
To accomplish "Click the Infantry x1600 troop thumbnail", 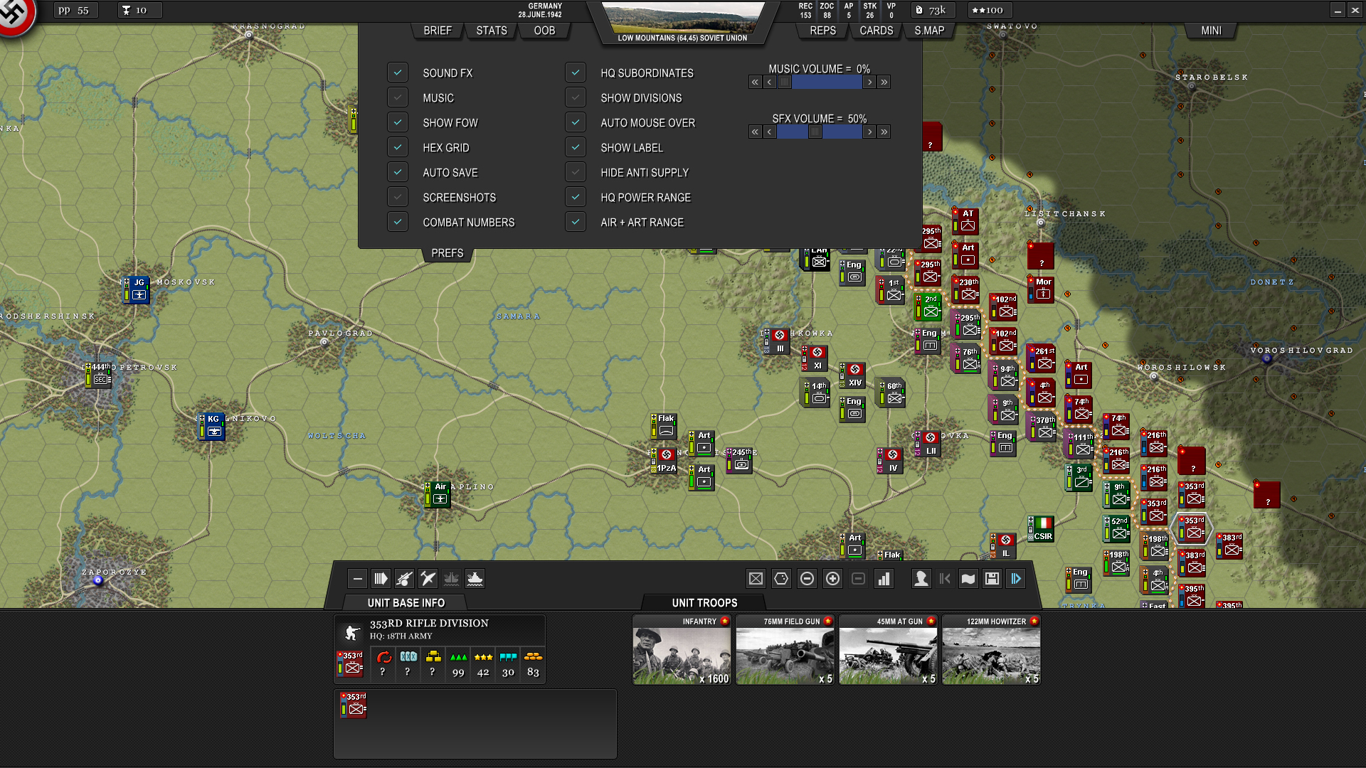I will coord(682,650).
